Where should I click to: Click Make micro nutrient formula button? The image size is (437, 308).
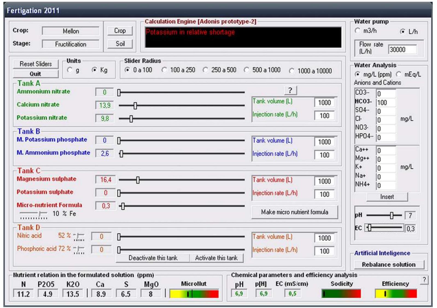click(295, 212)
